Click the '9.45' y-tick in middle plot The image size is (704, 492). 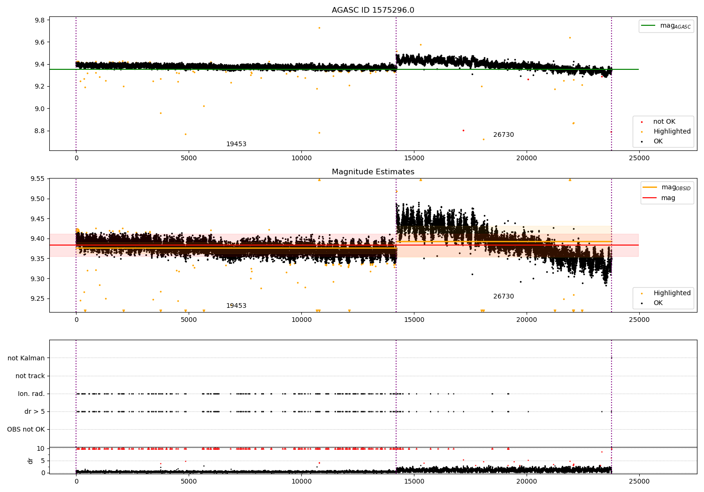click(38, 219)
